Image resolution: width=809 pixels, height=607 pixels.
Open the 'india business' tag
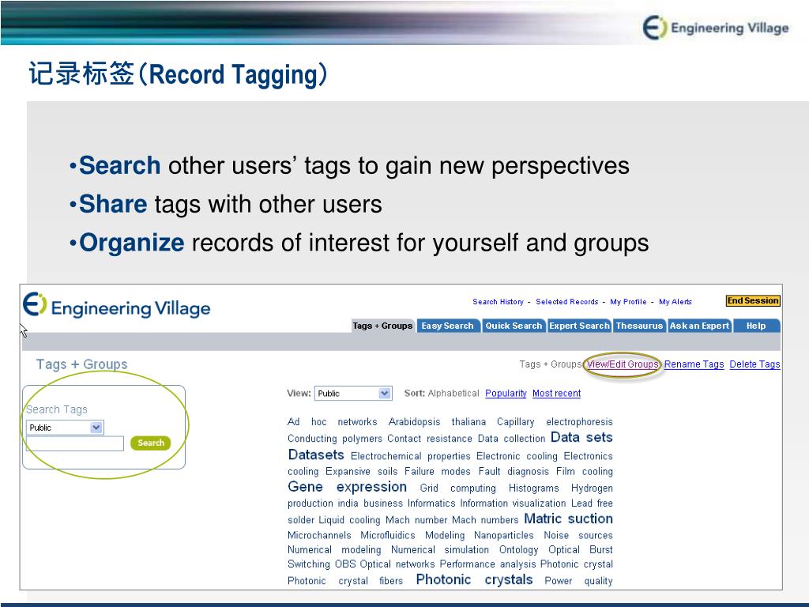[370, 503]
